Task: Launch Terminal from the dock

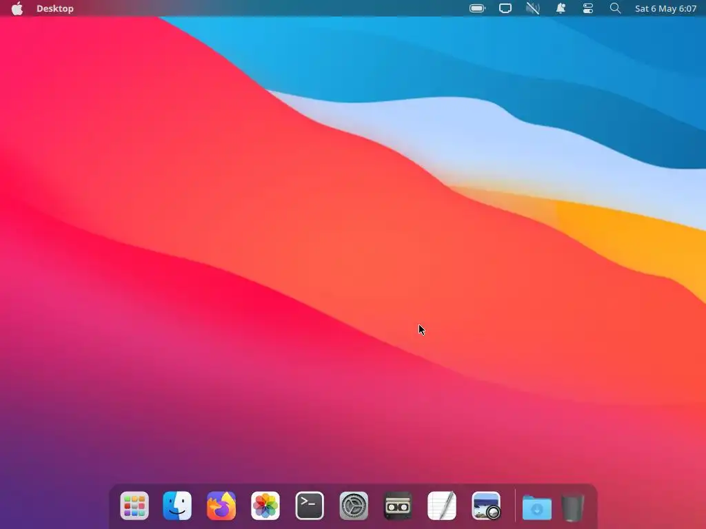Action: coord(310,506)
